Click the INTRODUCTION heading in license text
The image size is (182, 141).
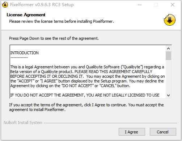[24, 53]
